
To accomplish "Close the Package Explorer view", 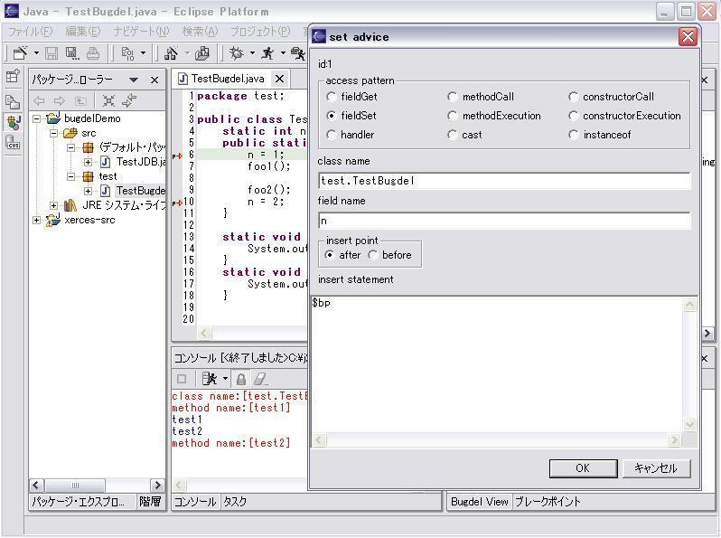I will coord(154,80).
